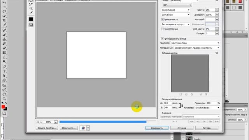Click the Ш width field showing 304
249x140 pixels.
tap(168, 103)
